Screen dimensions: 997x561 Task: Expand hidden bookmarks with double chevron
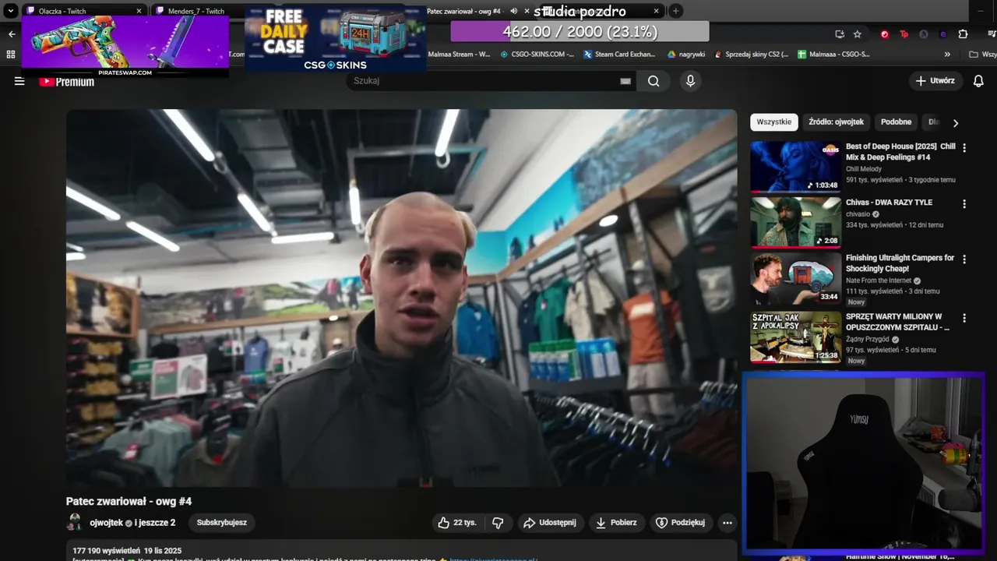[x=947, y=55]
